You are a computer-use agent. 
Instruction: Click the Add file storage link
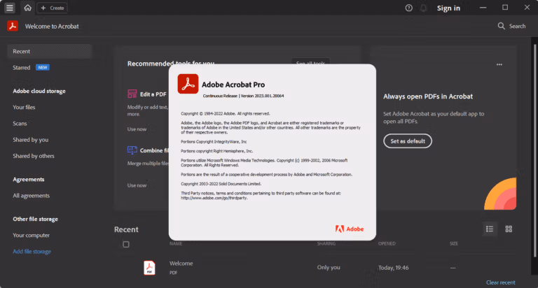tap(32, 252)
